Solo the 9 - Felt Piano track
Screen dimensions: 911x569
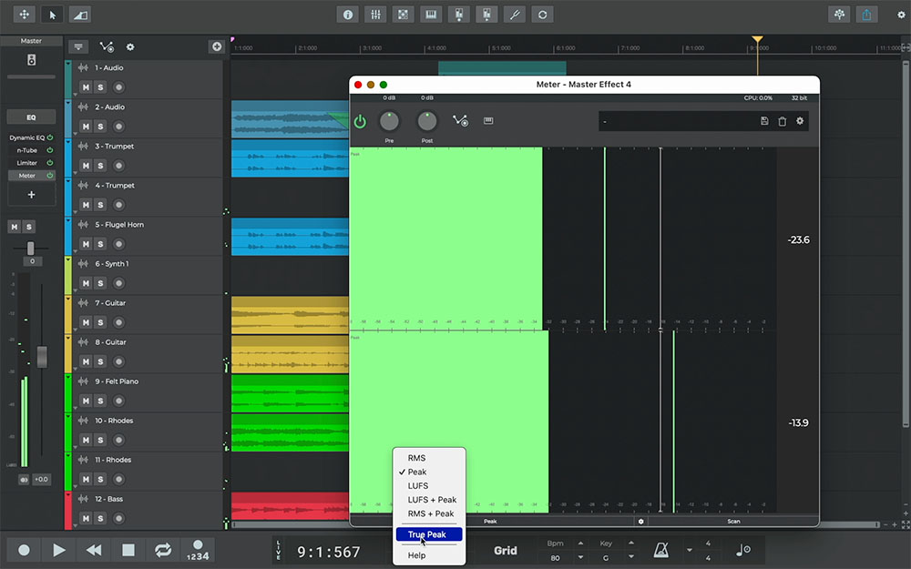pos(100,401)
